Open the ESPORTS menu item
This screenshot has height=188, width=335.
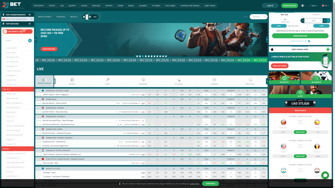point(109,6)
